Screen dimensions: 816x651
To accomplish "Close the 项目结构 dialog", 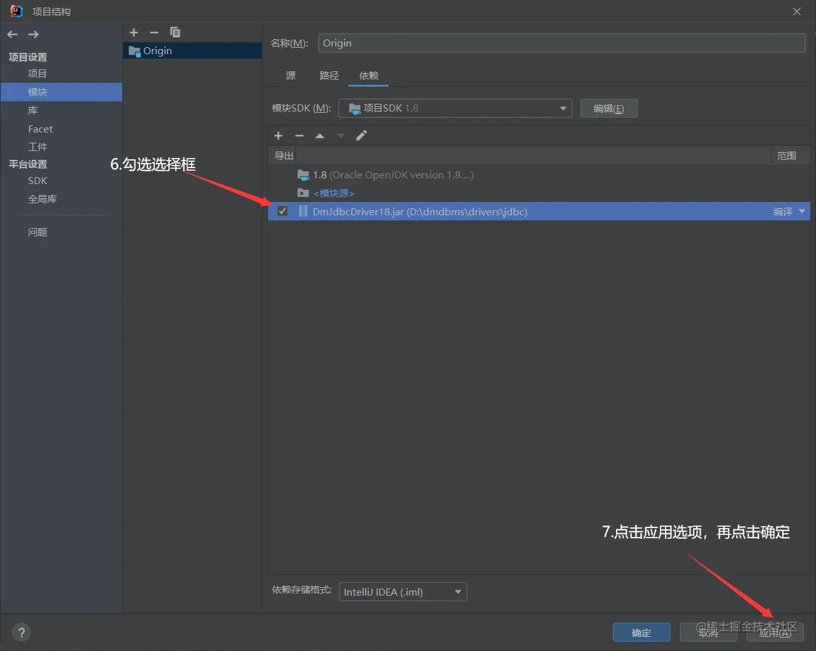I will coord(797,11).
